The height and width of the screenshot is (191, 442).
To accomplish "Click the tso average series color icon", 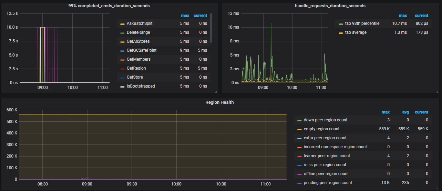I will pos(341,33).
